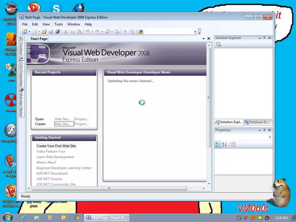The width and height of the screenshot is (296, 222).
Task: Open the Edit menu
Action: pyautogui.click(x=35, y=24)
